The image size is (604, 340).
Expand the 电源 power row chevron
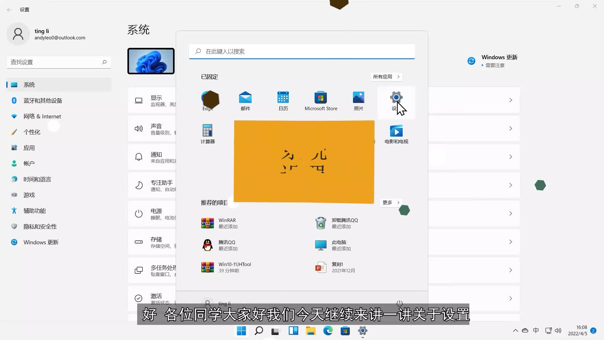click(511, 213)
